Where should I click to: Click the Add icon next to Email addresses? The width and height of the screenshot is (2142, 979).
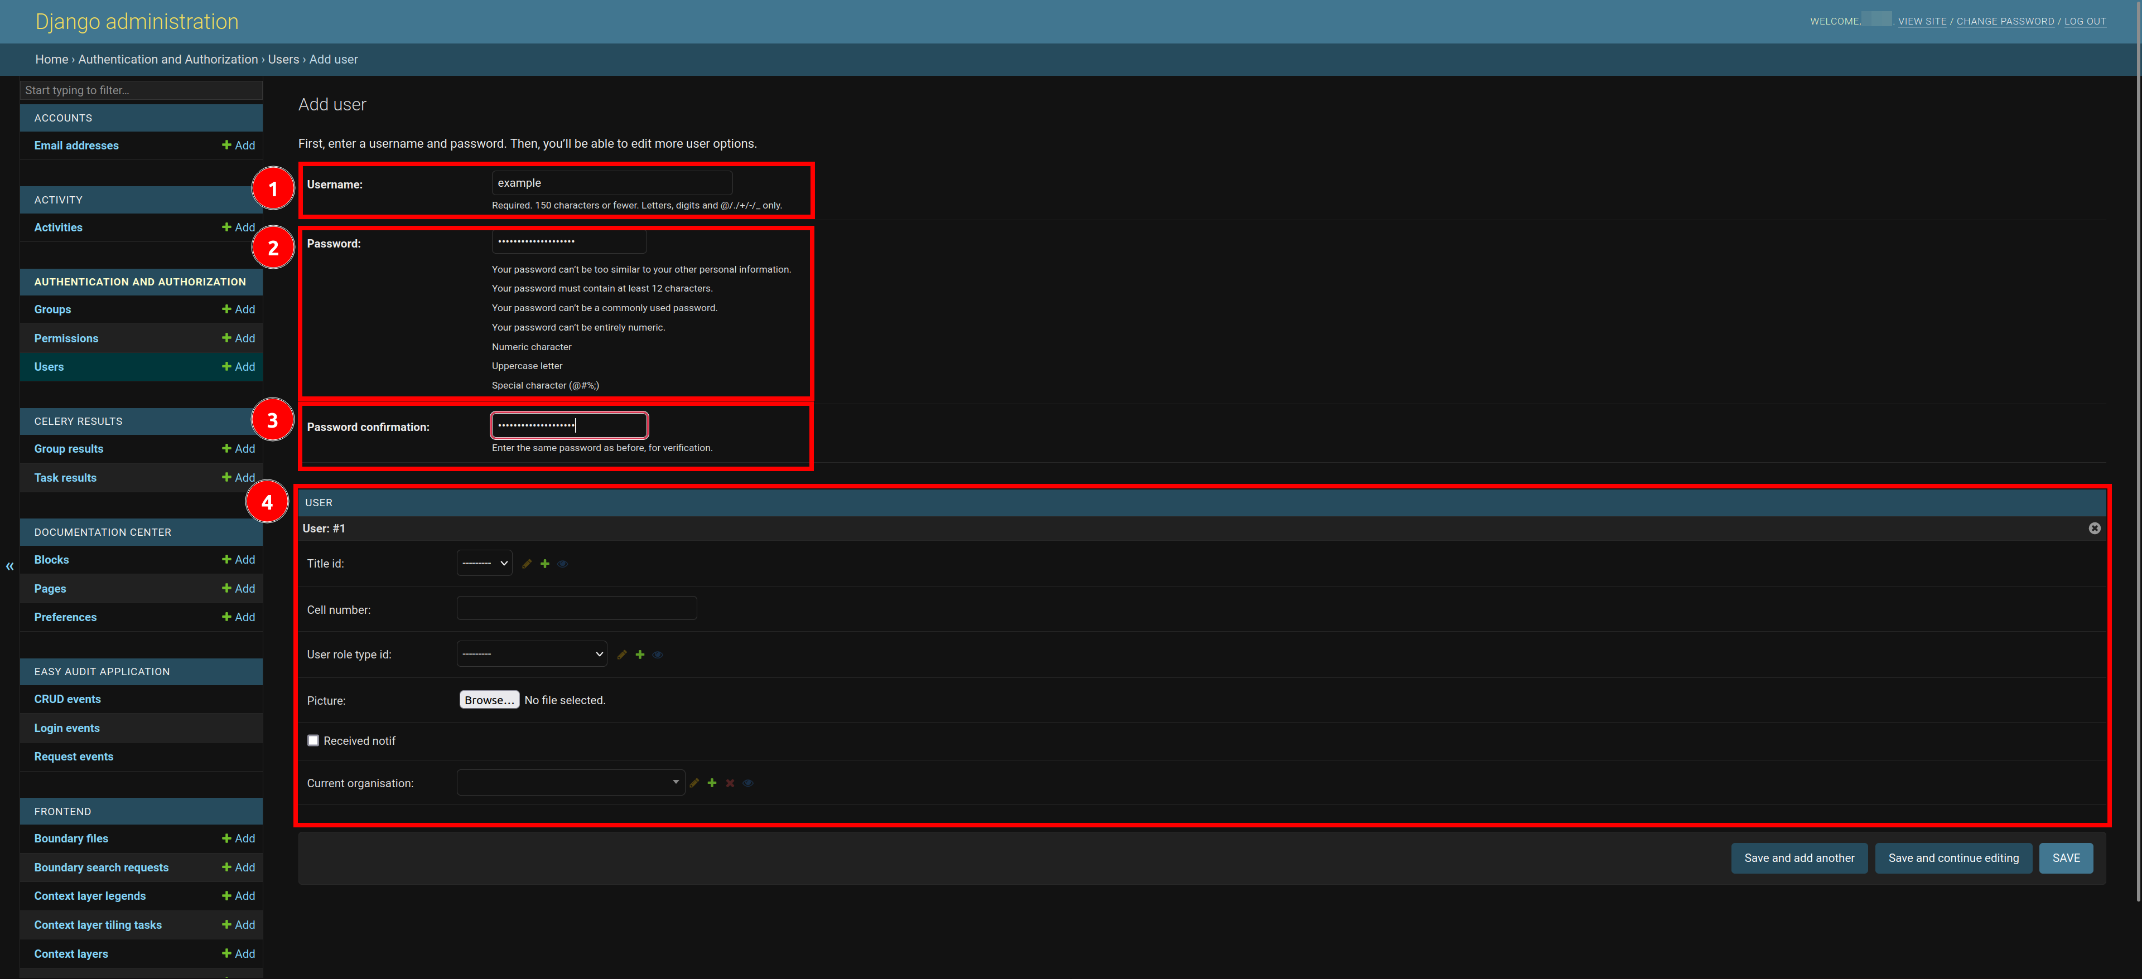coord(239,146)
